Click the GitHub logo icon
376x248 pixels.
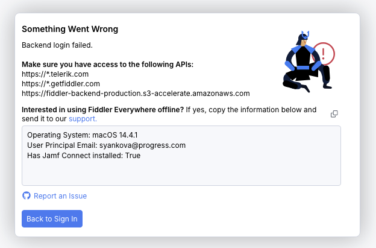(26, 196)
